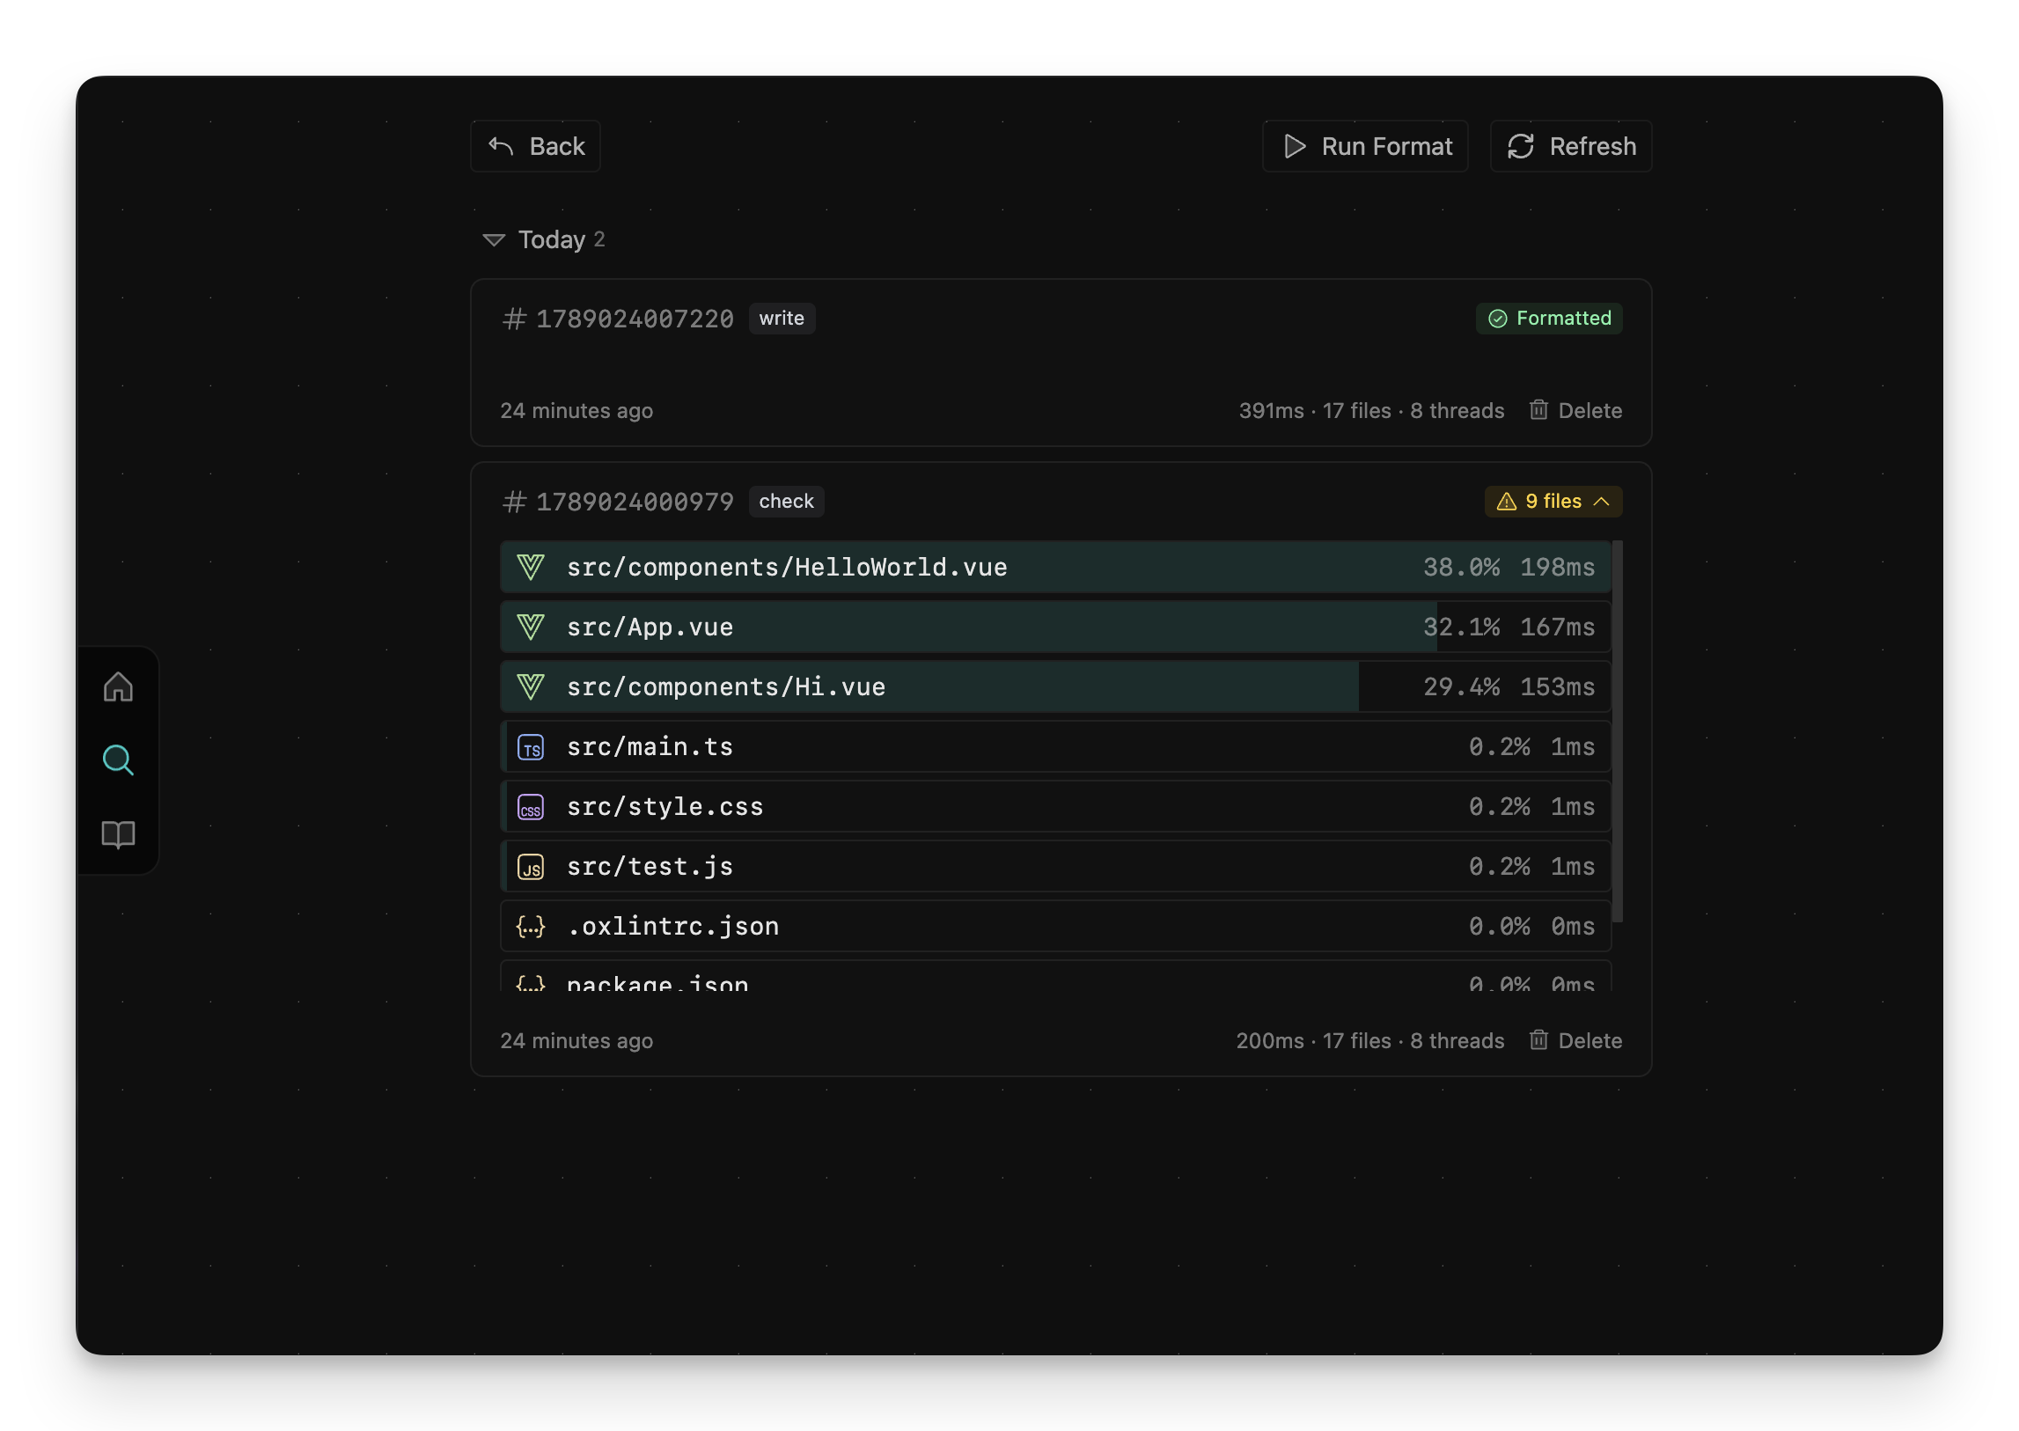The width and height of the screenshot is (2019, 1431).
Task: Click the hash icon of run 1789024007220
Action: (515, 318)
